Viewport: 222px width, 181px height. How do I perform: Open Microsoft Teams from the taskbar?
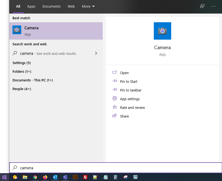point(65,177)
